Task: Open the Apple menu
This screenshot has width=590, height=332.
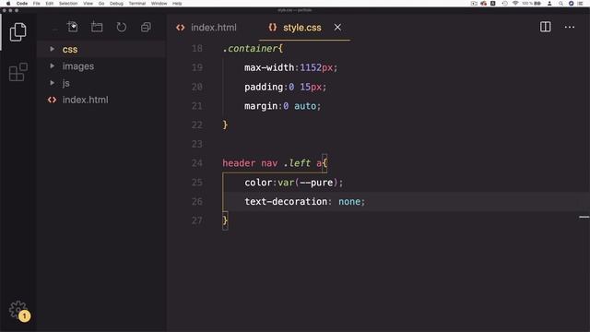Action: click(8, 4)
